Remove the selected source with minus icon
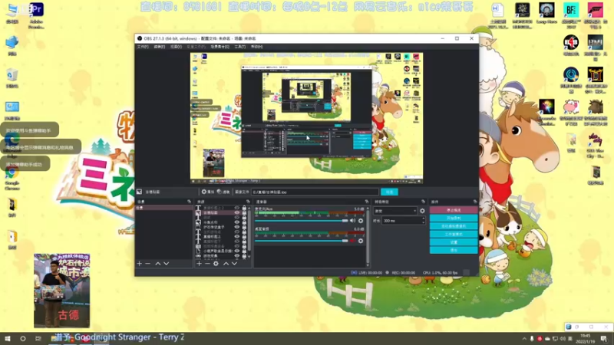Image resolution: width=614 pixels, height=345 pixels. (207, 264)
